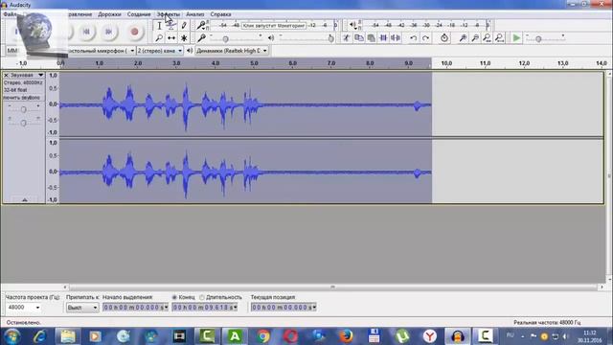Close the audio track with X
The height and width of the screenshot is (345, 613).
tap(6, 75)
